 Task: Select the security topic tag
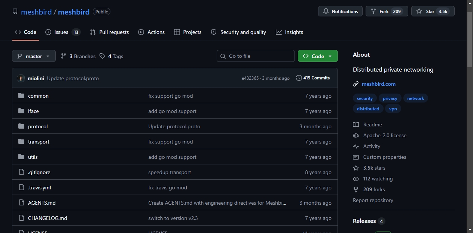365,98
